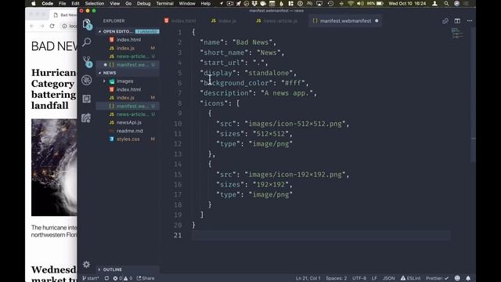This screenshot has height=282, width=501.
Task: Open the Selection menu
Action: [94, 3]
